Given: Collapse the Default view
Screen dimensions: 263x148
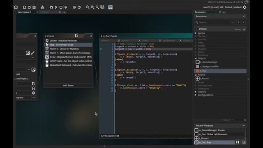Looking at the screenshot, I should (196, 29).
